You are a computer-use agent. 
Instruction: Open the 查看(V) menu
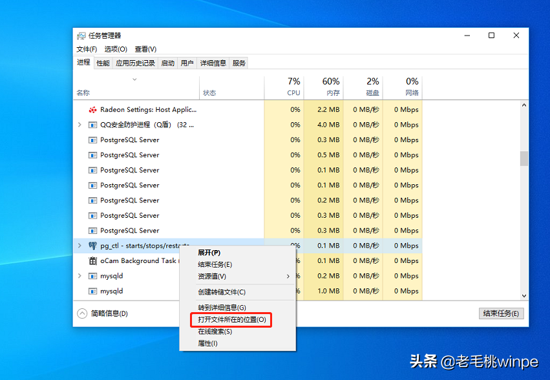[x=145, y=49]
